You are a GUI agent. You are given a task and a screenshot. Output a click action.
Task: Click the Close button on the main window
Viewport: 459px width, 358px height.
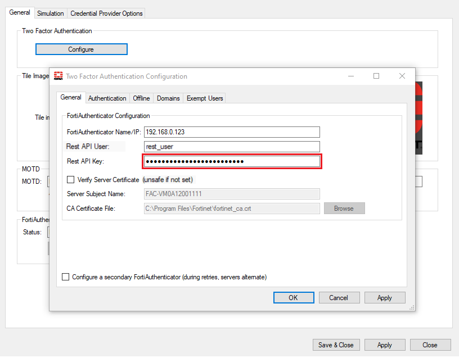click(x=430, y=345)
